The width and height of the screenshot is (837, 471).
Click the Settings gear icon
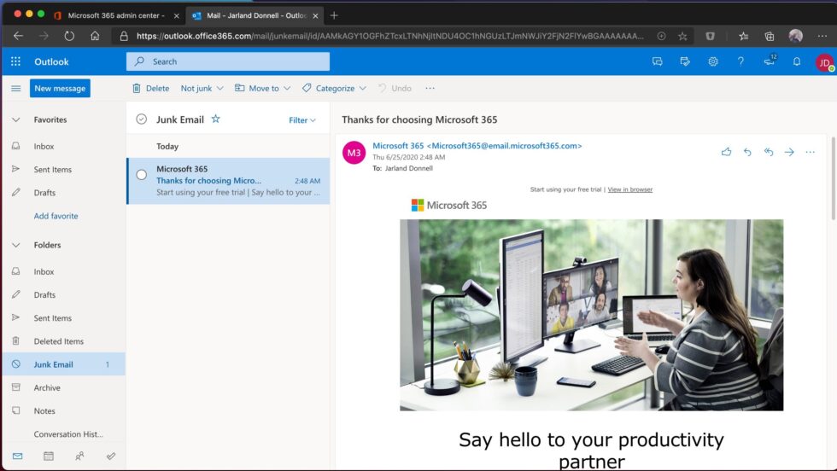point(712,61)
